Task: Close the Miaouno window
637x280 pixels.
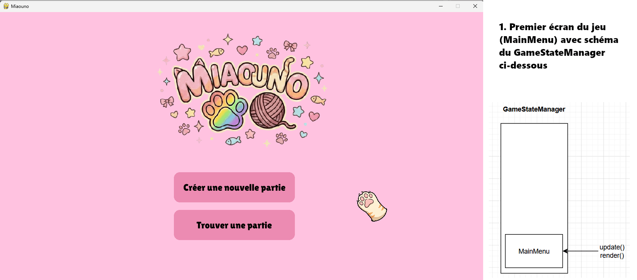Action: (x=475, y=6)
